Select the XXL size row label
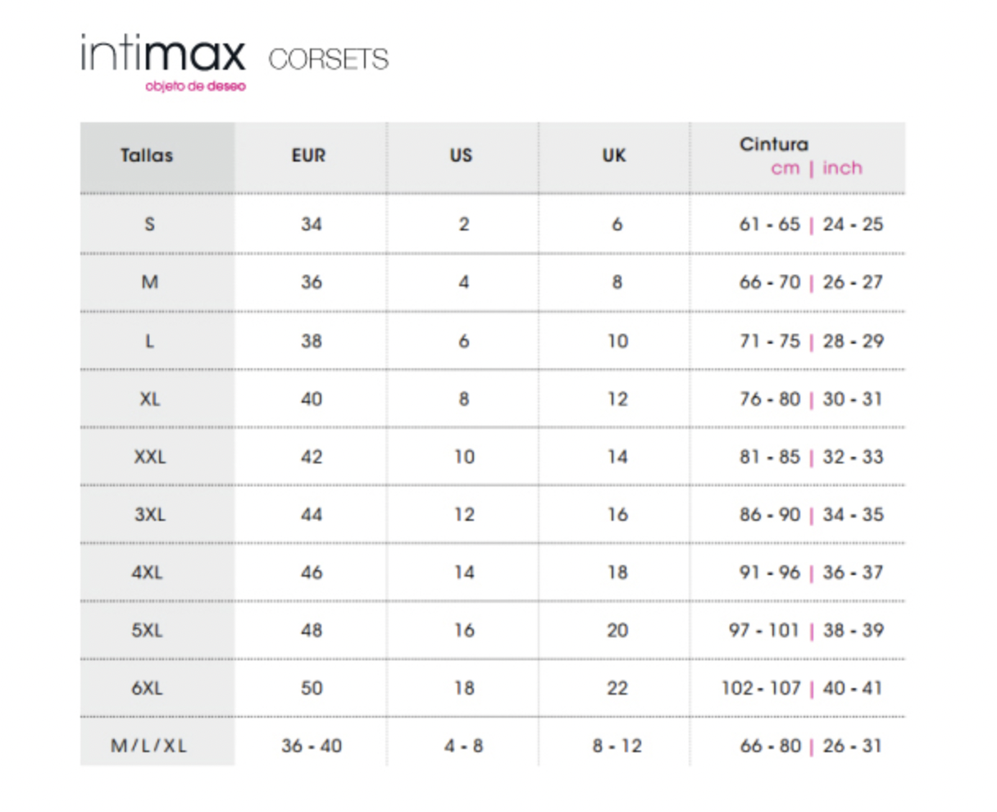 pos(149,457)
